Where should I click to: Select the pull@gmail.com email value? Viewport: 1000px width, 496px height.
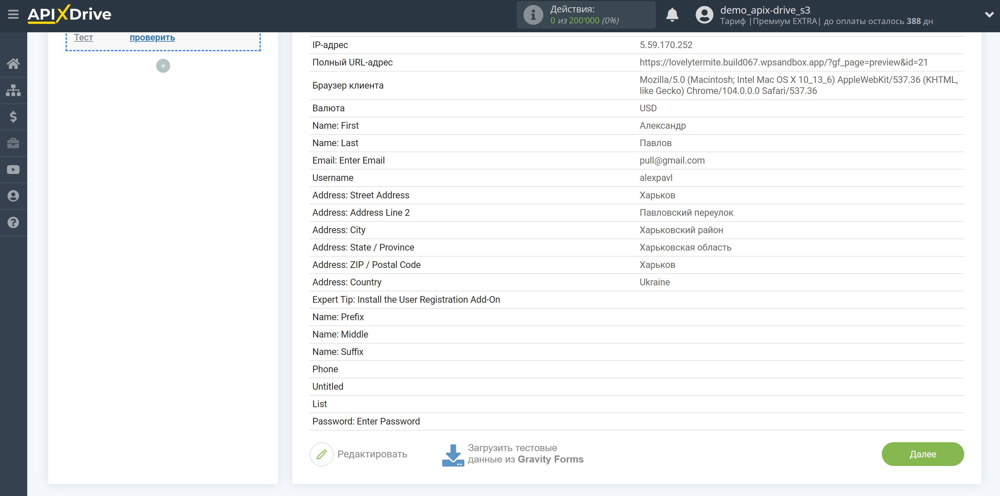click(x=672, y=160)
